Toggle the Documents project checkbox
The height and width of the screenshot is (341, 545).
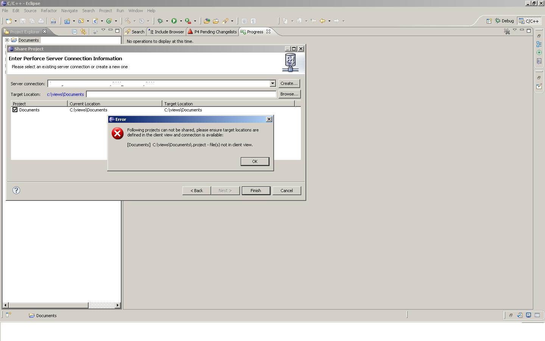tap(15, 110)
